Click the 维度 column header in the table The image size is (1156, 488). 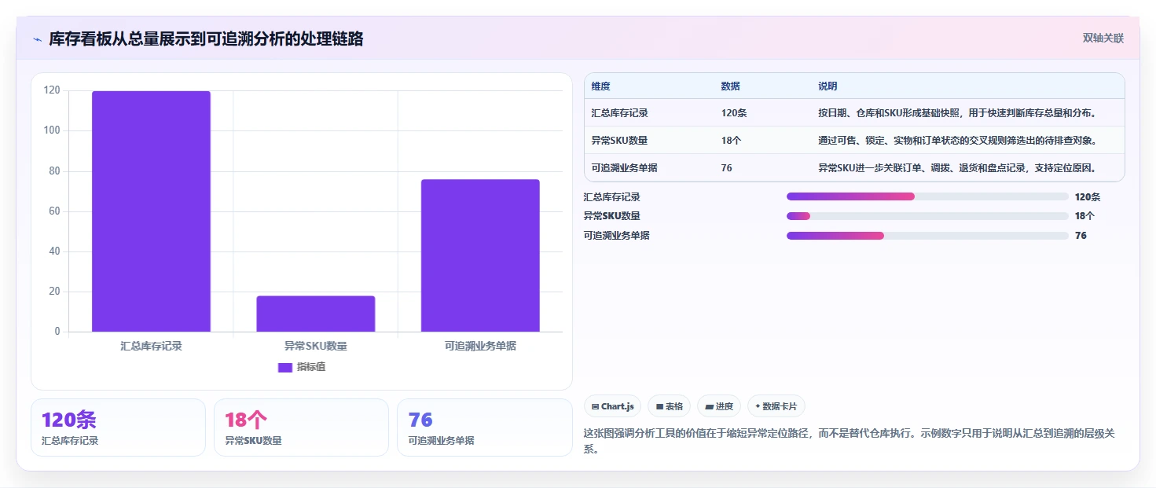[601, 86]
